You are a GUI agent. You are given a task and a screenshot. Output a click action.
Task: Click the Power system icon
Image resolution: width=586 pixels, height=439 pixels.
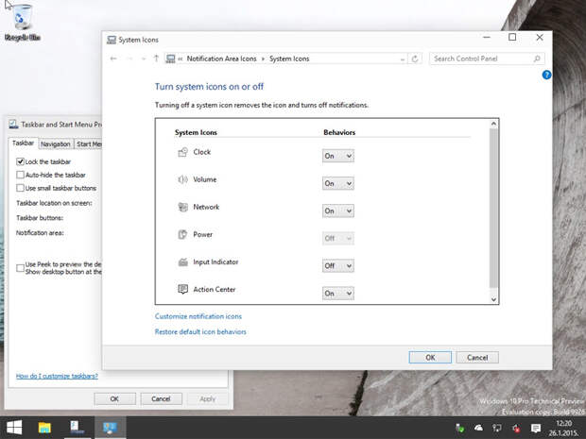[182, 234]
